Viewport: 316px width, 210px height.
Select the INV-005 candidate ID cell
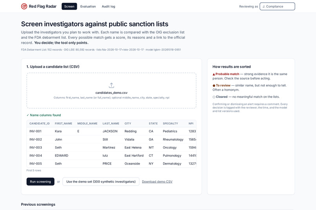36,163
